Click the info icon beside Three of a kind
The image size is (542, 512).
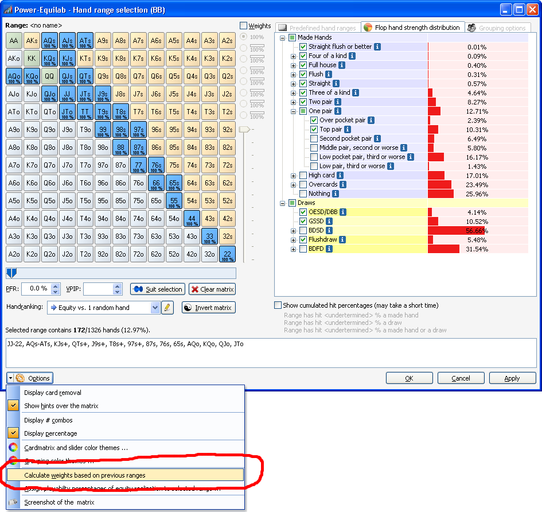[x=356, y=93]
